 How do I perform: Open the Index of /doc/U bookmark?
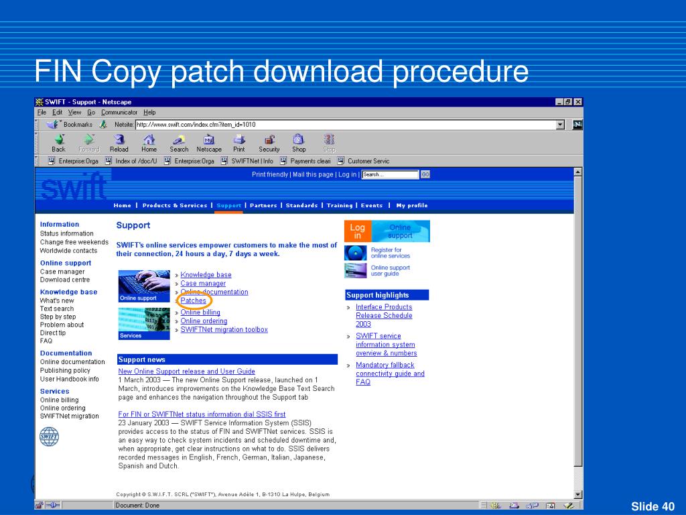[131, 161]
